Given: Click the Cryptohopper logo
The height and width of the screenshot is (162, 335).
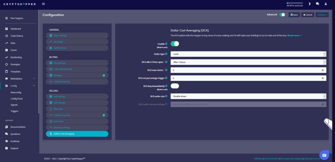Looking at the screenshot, I should pyautogui.click(x=20, y=4).
